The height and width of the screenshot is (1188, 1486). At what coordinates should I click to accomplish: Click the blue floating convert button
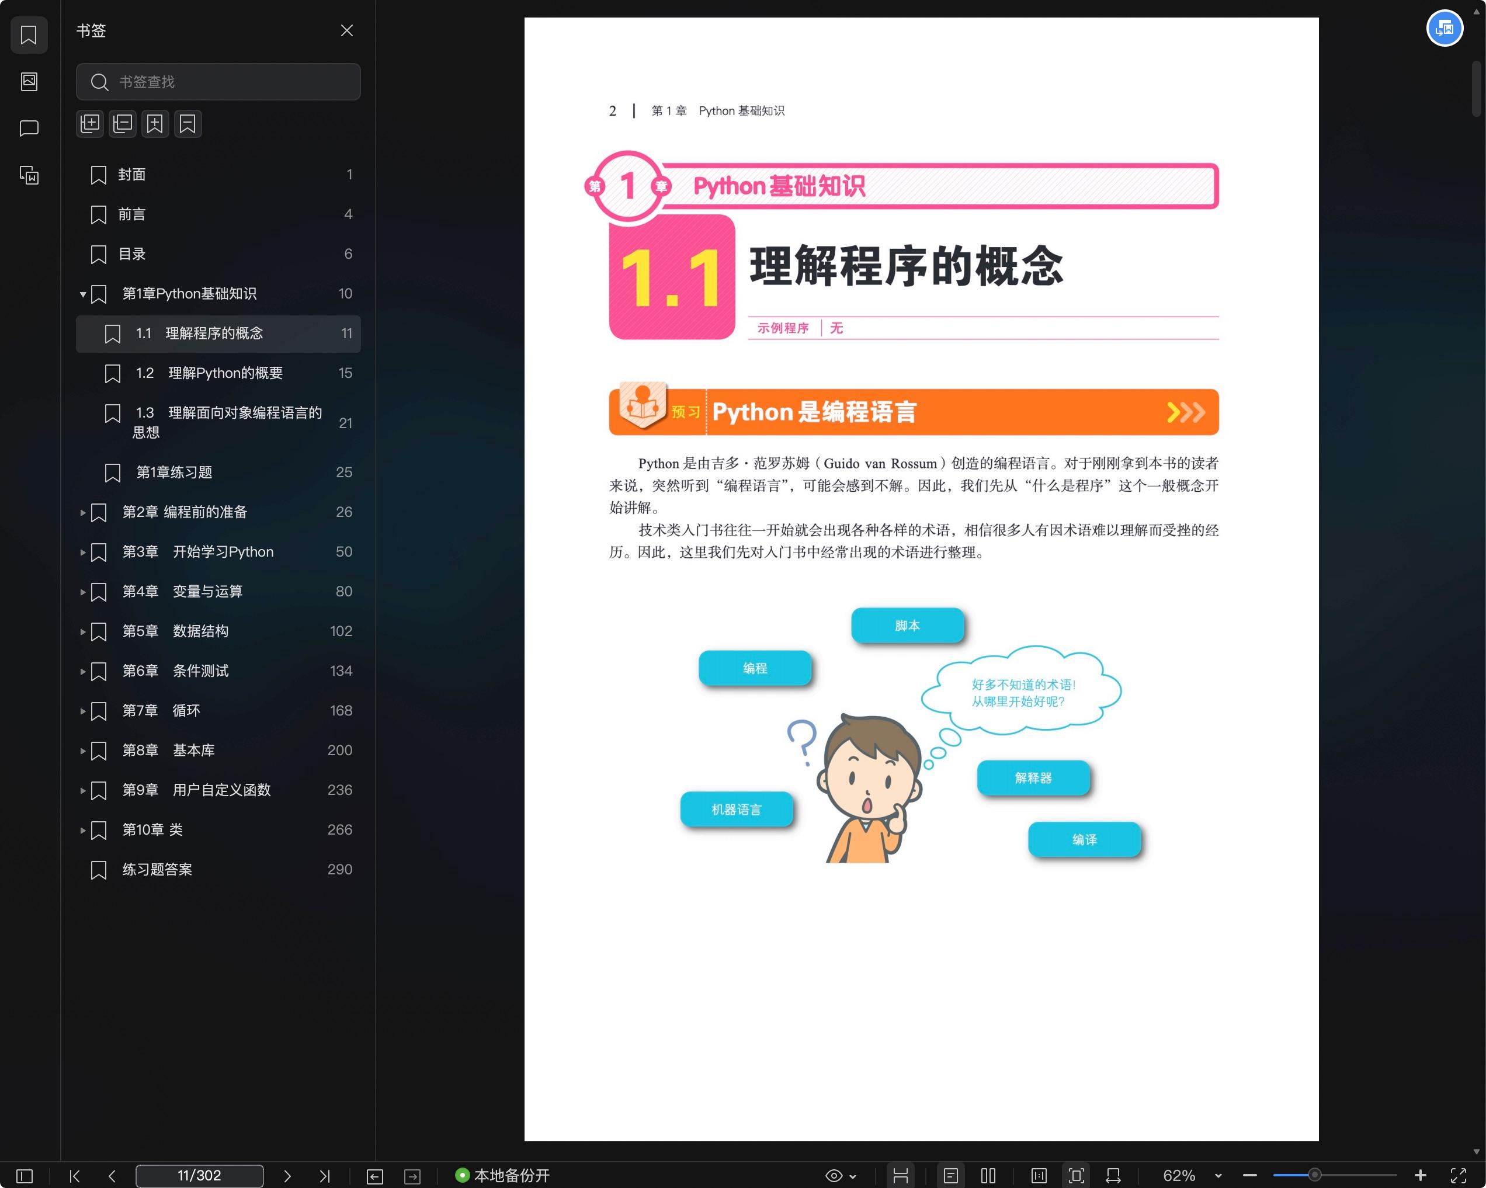(x=1445, y=28)
